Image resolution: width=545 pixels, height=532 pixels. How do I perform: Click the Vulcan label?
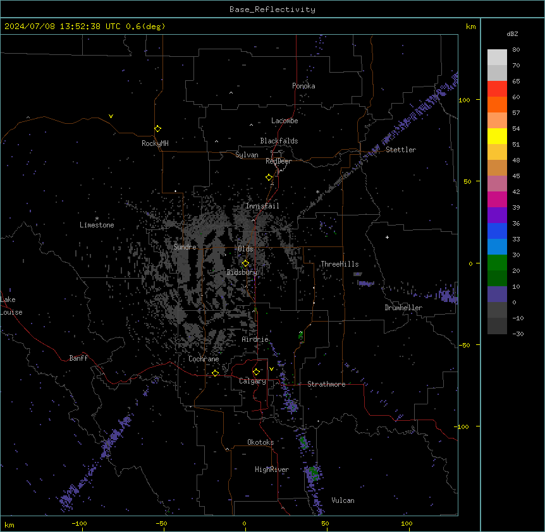(343, 500)
